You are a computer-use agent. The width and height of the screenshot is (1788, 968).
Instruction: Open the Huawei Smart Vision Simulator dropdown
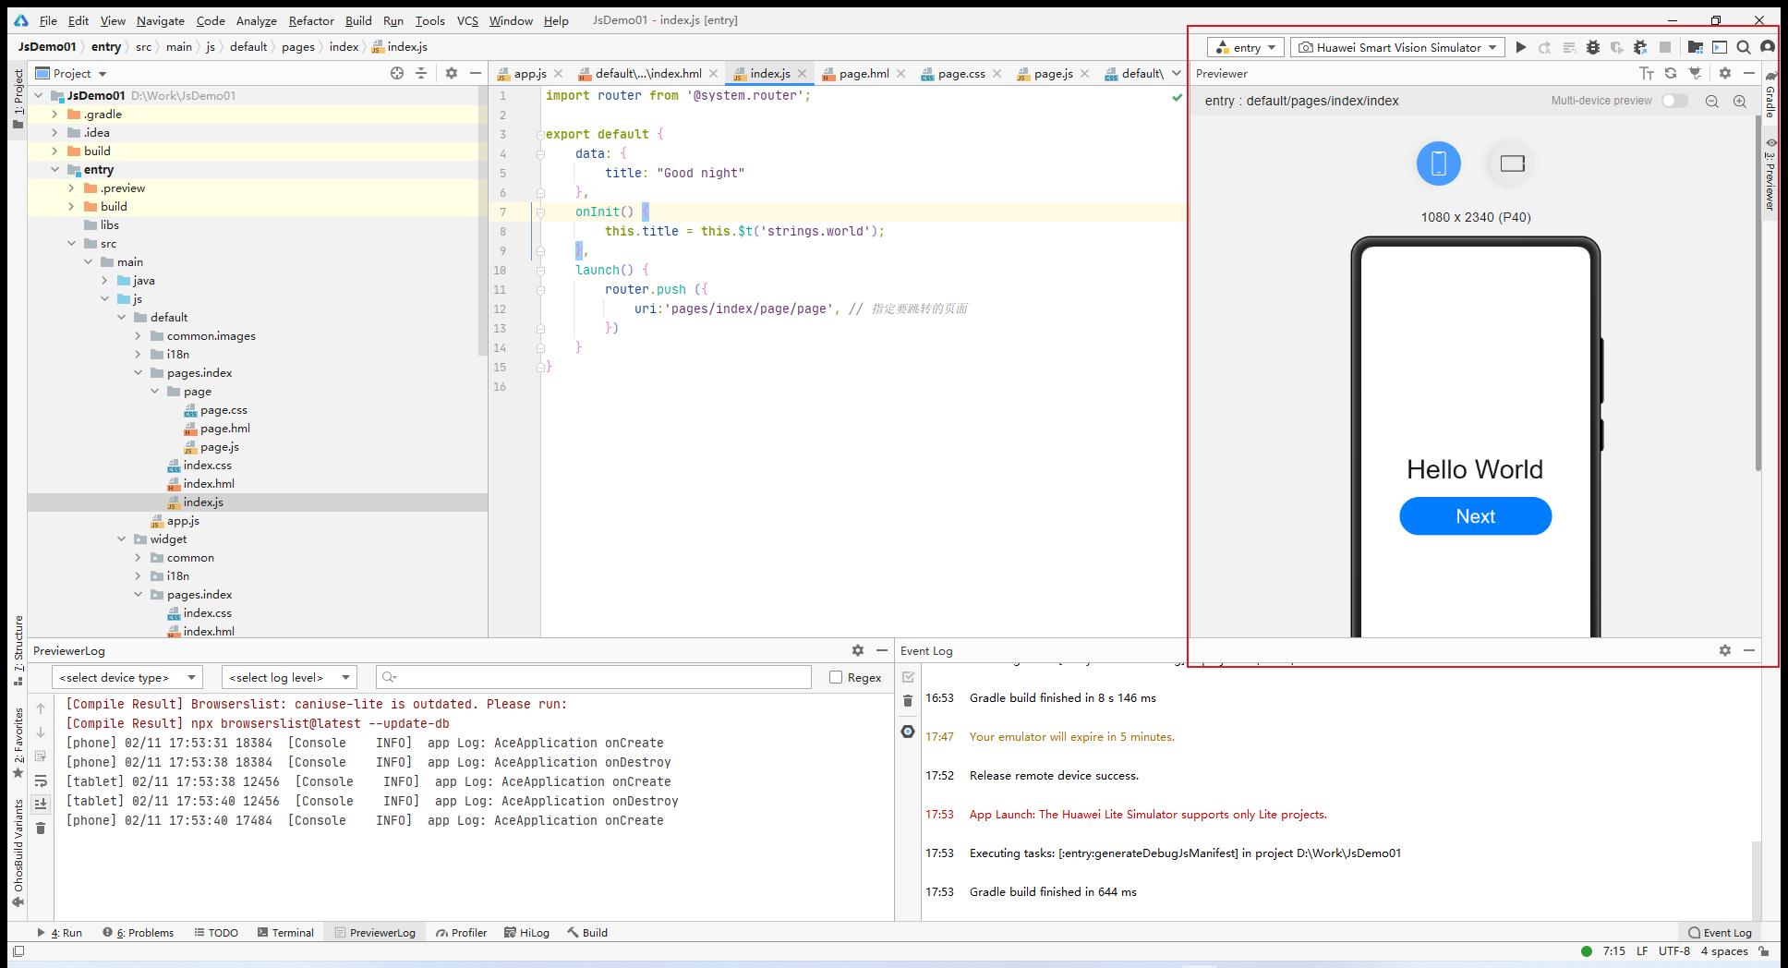tap(1398, 47)
